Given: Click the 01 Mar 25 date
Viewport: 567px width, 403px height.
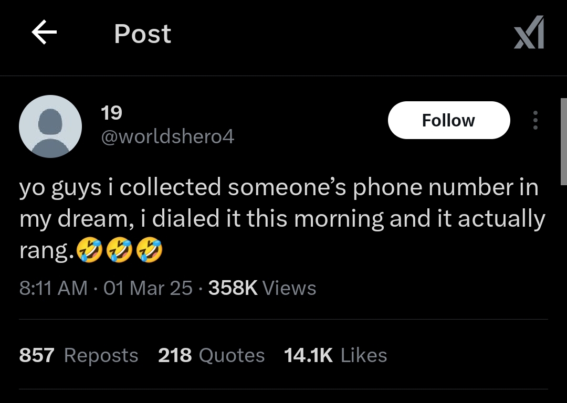Looking at the screenshot, I should (x=148, y=288).
